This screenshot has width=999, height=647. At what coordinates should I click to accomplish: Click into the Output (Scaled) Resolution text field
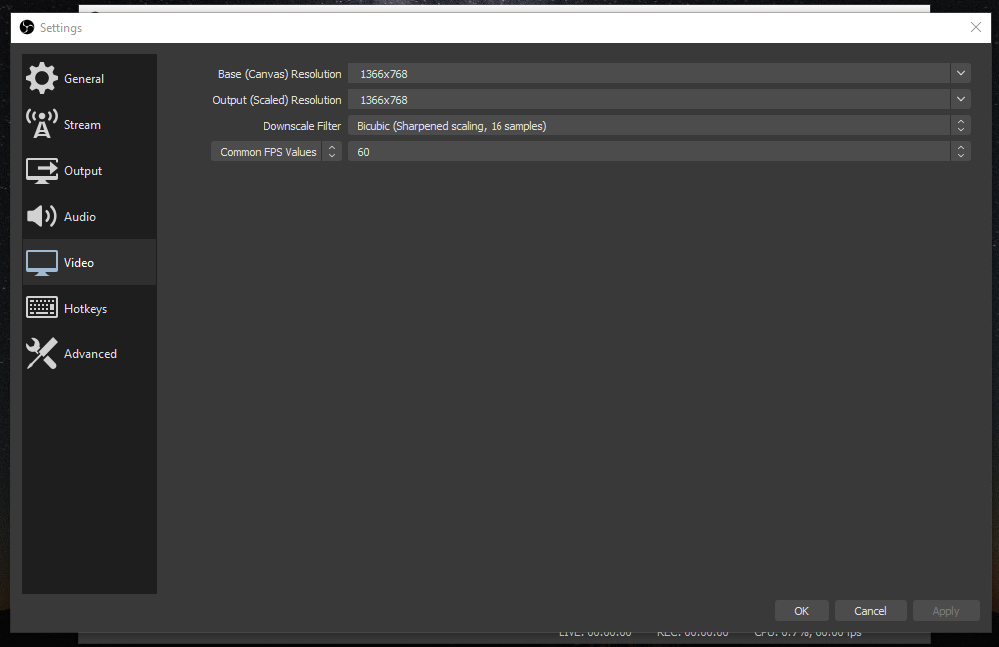coord(647,100)
